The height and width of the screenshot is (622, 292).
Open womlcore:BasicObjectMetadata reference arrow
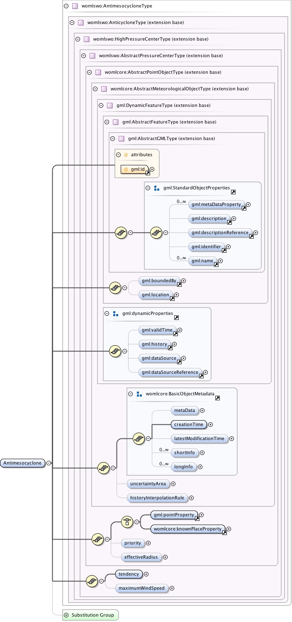[218, 398]
